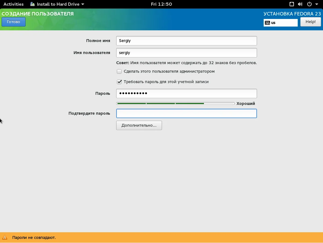Click the УСТАНОВКА FEDORA 23 title

pyautogui.click(x=292, y=14)
